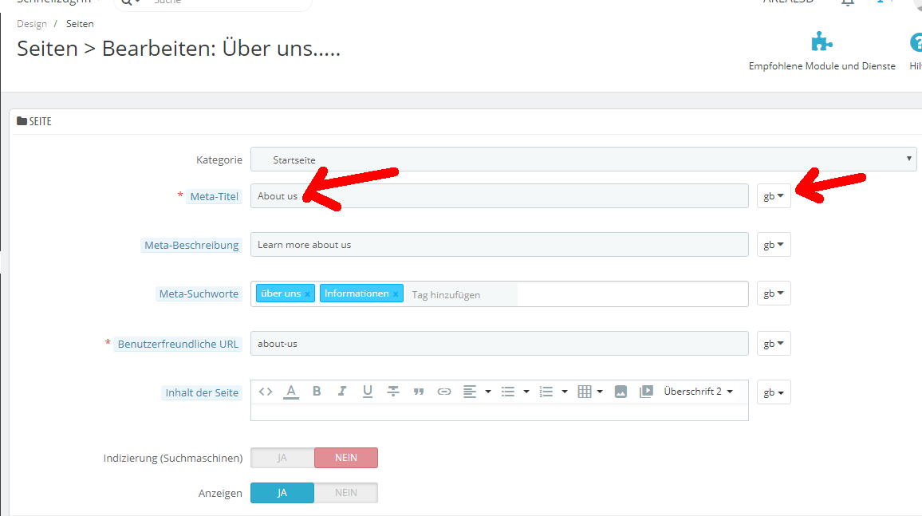Click the text alignment icon
Screen dimensions: 922x516
pos(469,392)
